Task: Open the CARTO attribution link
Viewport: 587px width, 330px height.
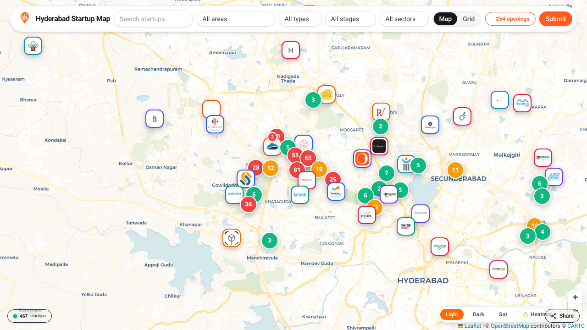Action: [x=576, y=326]
